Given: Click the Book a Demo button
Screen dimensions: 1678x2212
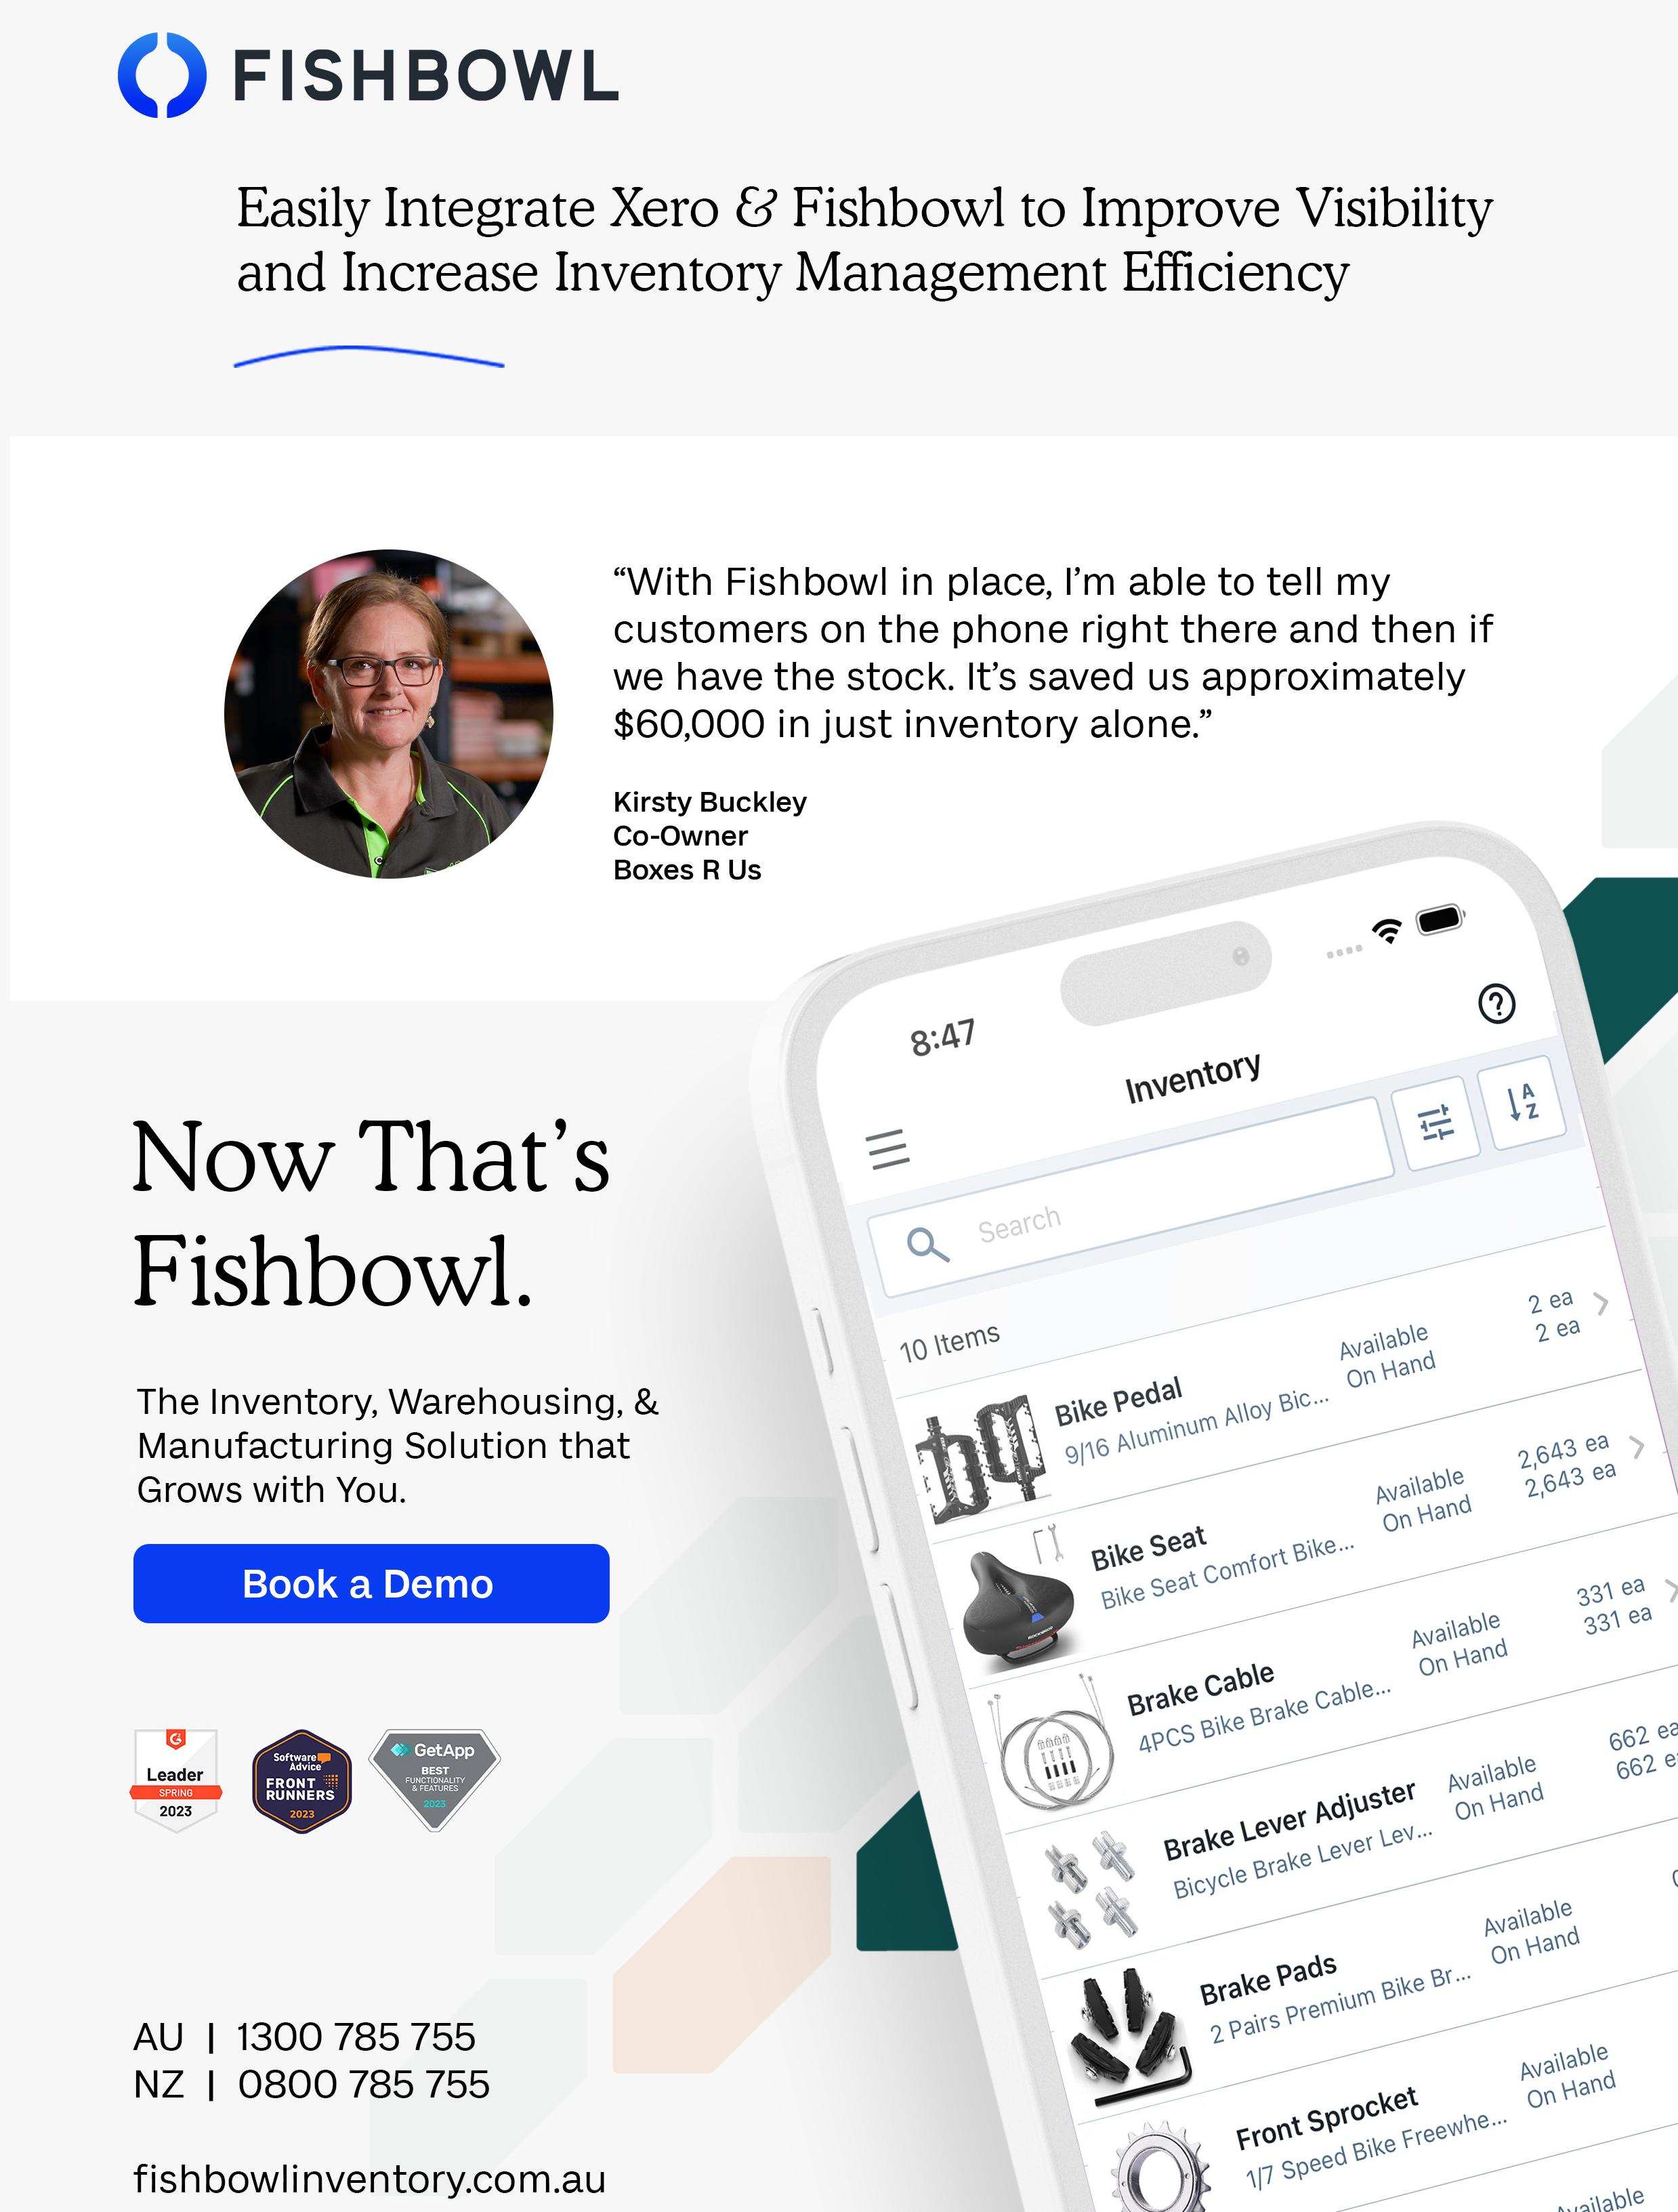Looking at the screenshot, I should tap(371, 1583).
